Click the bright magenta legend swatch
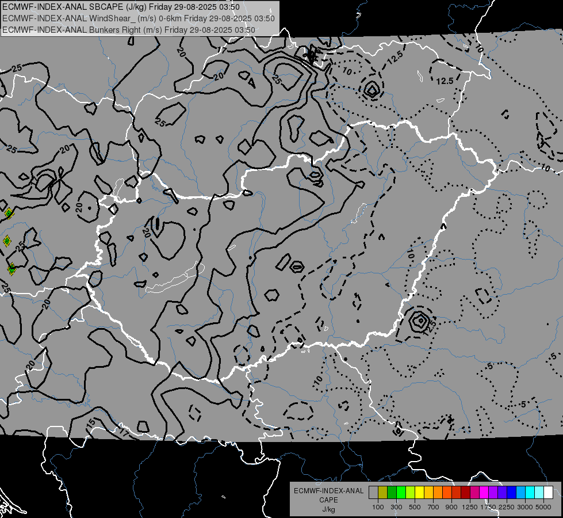The width and height of the screenshot is (563, 518). 484,492
